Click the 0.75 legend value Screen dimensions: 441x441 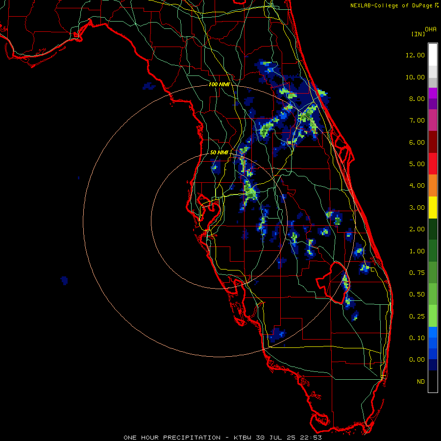[x=417, y=273]
